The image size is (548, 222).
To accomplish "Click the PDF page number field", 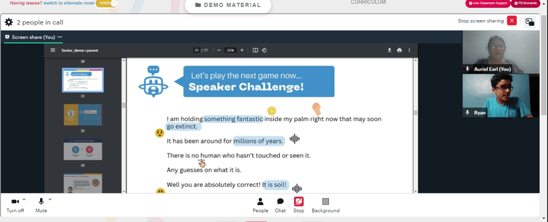I will tap(197, 50).
